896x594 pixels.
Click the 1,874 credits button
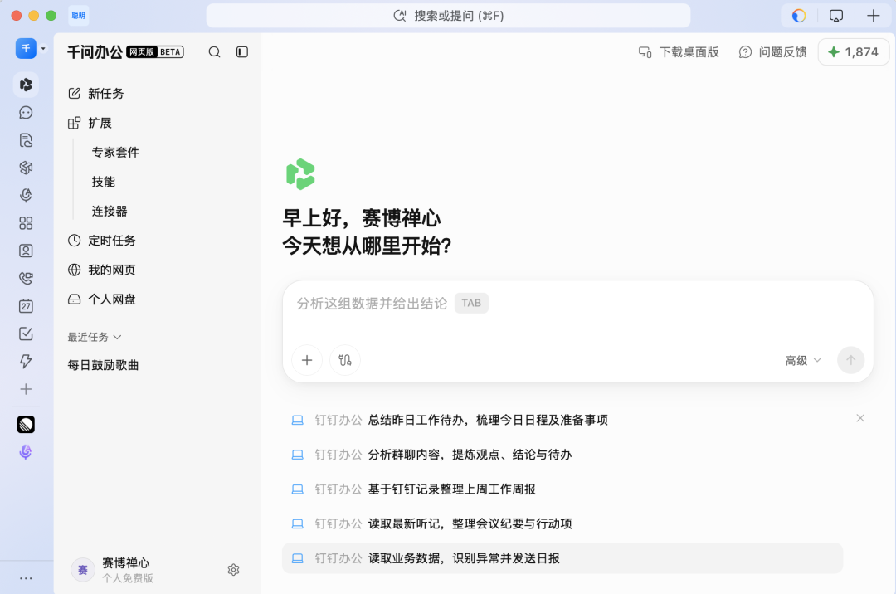coord(854,52)
